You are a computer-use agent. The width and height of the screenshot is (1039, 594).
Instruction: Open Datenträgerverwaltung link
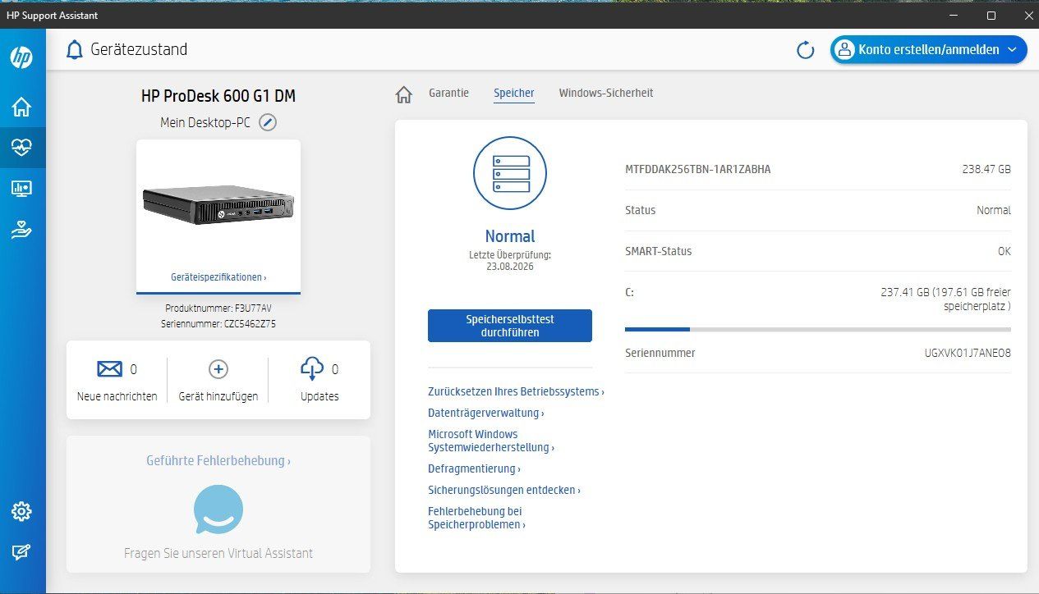[485, 413]
